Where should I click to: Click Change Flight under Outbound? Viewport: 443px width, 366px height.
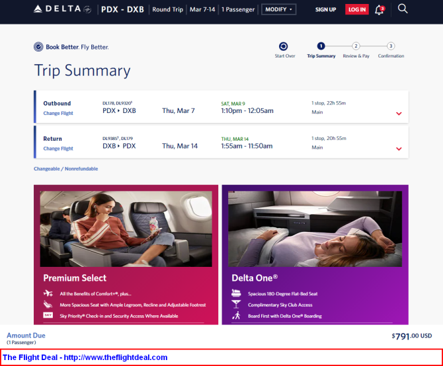coord(58,113)
